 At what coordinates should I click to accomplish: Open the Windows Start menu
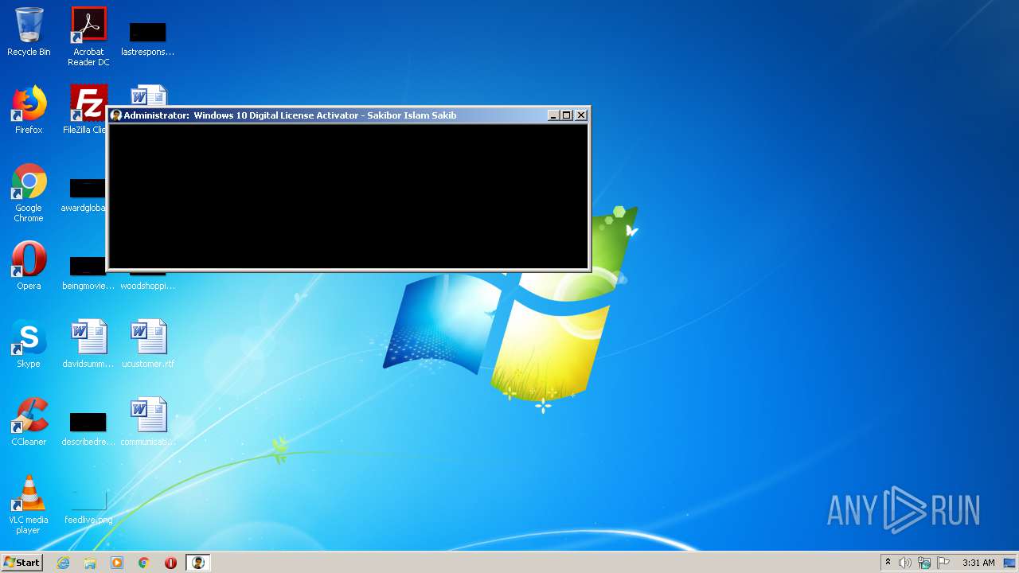click(22, 562)
